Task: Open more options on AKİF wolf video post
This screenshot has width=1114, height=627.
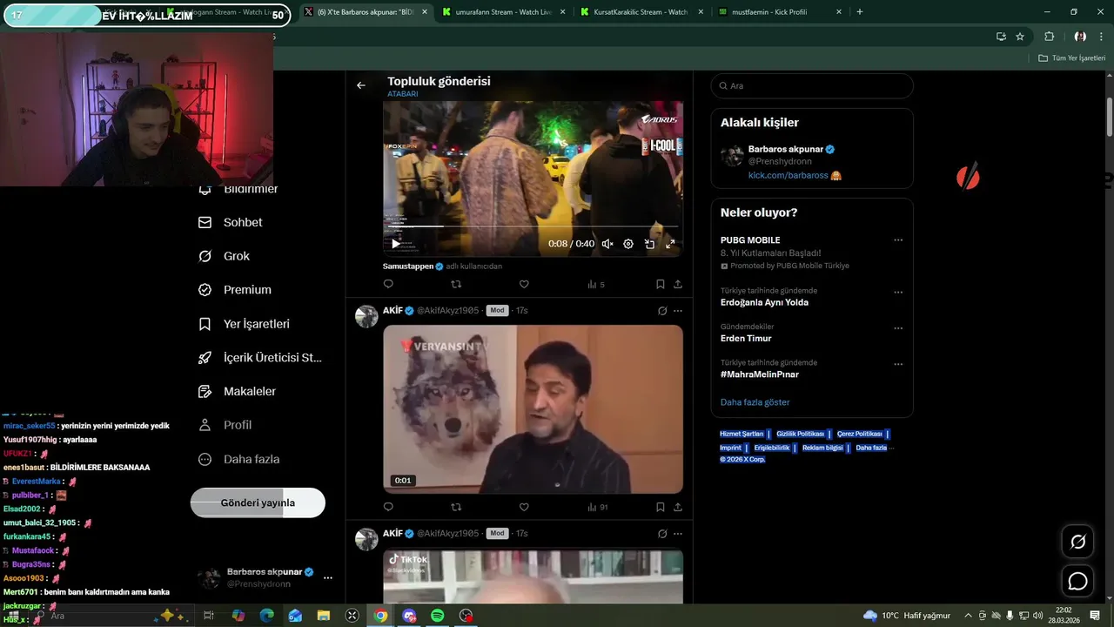Action: tap(678, 311)
